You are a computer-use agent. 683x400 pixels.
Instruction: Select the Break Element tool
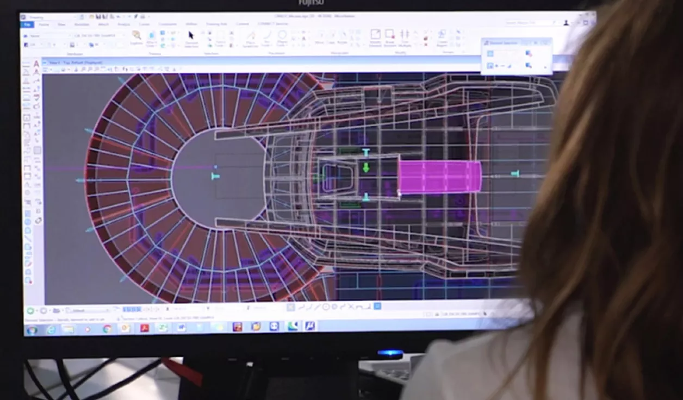390,38
